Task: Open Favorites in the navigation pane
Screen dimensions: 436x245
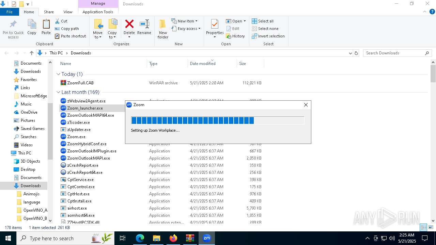Action: 29,80
